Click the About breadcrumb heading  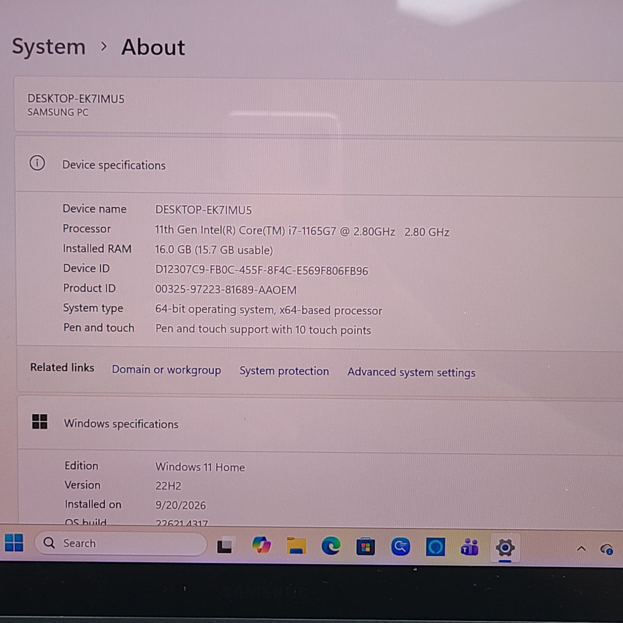153,47
